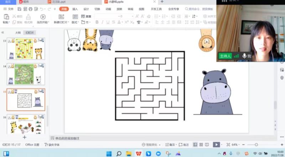Open the File menu
The width and height of the screenshot is (285, 157).
click(8, 9)
